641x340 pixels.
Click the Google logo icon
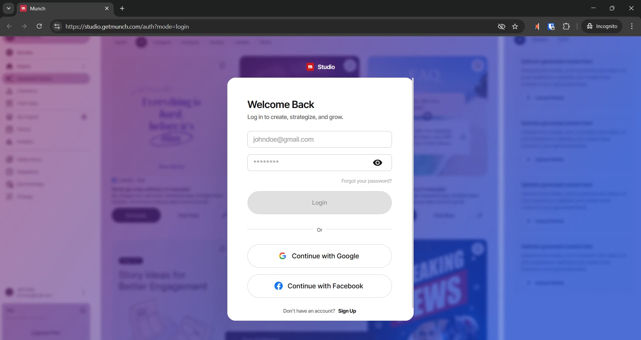pos(282,256)
